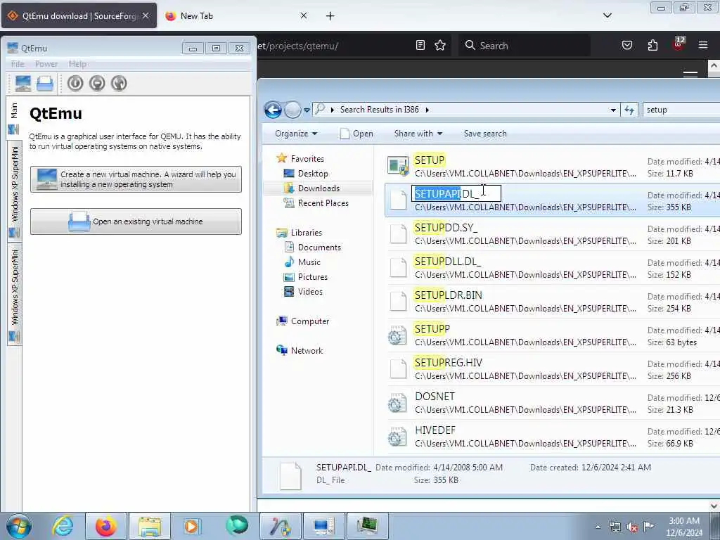Viewport: 720px width, 540px height.
Task: Open the Share with dropdown
Action: [418, 134]
